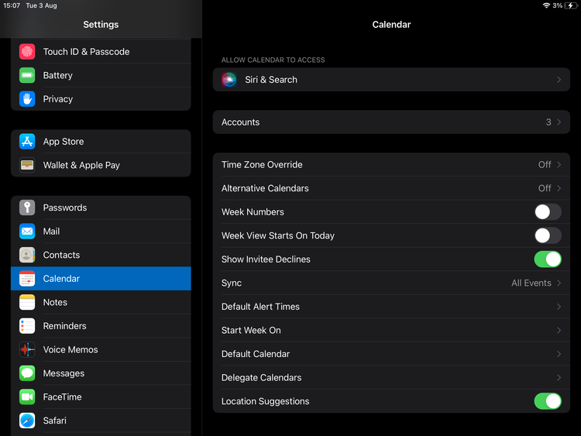Tap the Calendar icon in sidebar
The height and width of the screenshot is (436, 581).
[x=27, y=279]
